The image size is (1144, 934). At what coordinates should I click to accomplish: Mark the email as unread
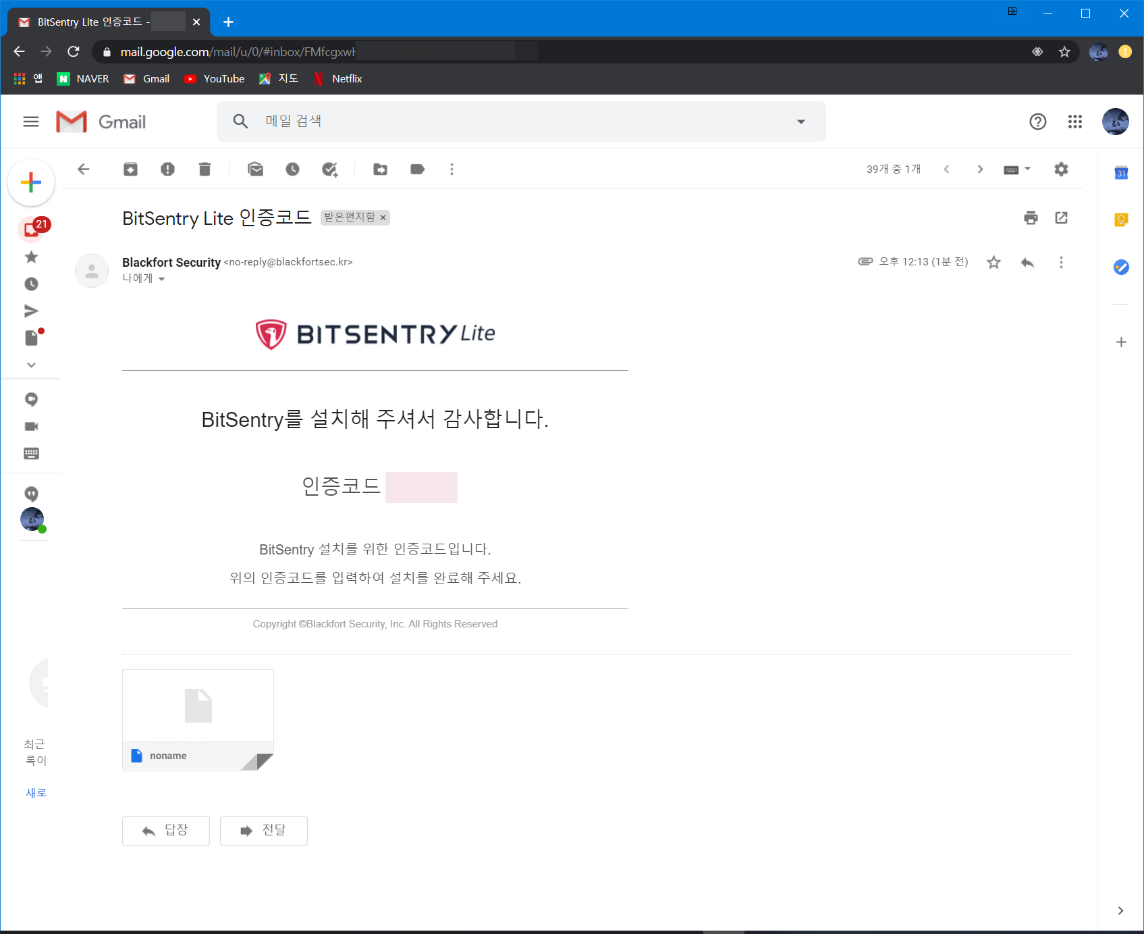(255, 169)
